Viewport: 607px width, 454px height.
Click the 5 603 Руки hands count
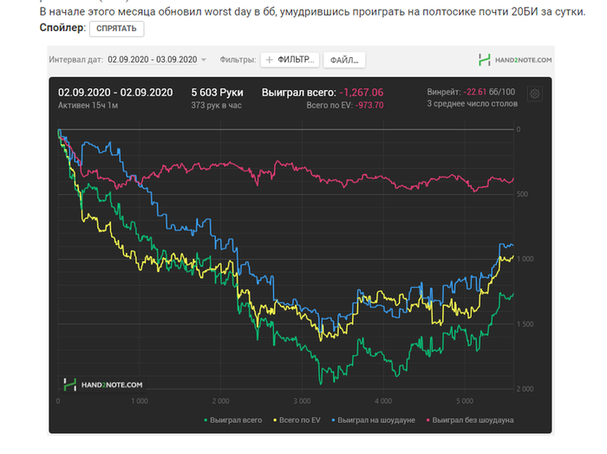217,93
